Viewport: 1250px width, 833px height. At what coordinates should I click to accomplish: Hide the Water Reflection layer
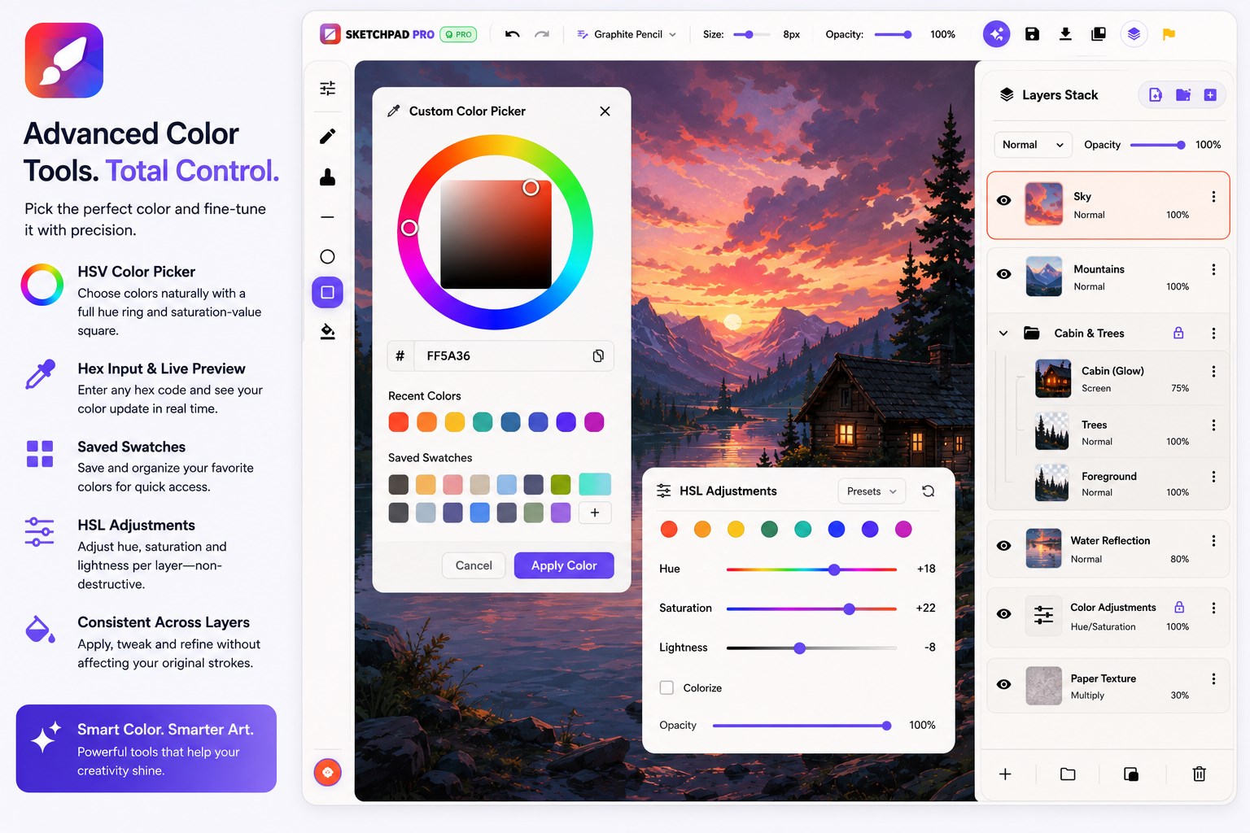[1004, 546]
